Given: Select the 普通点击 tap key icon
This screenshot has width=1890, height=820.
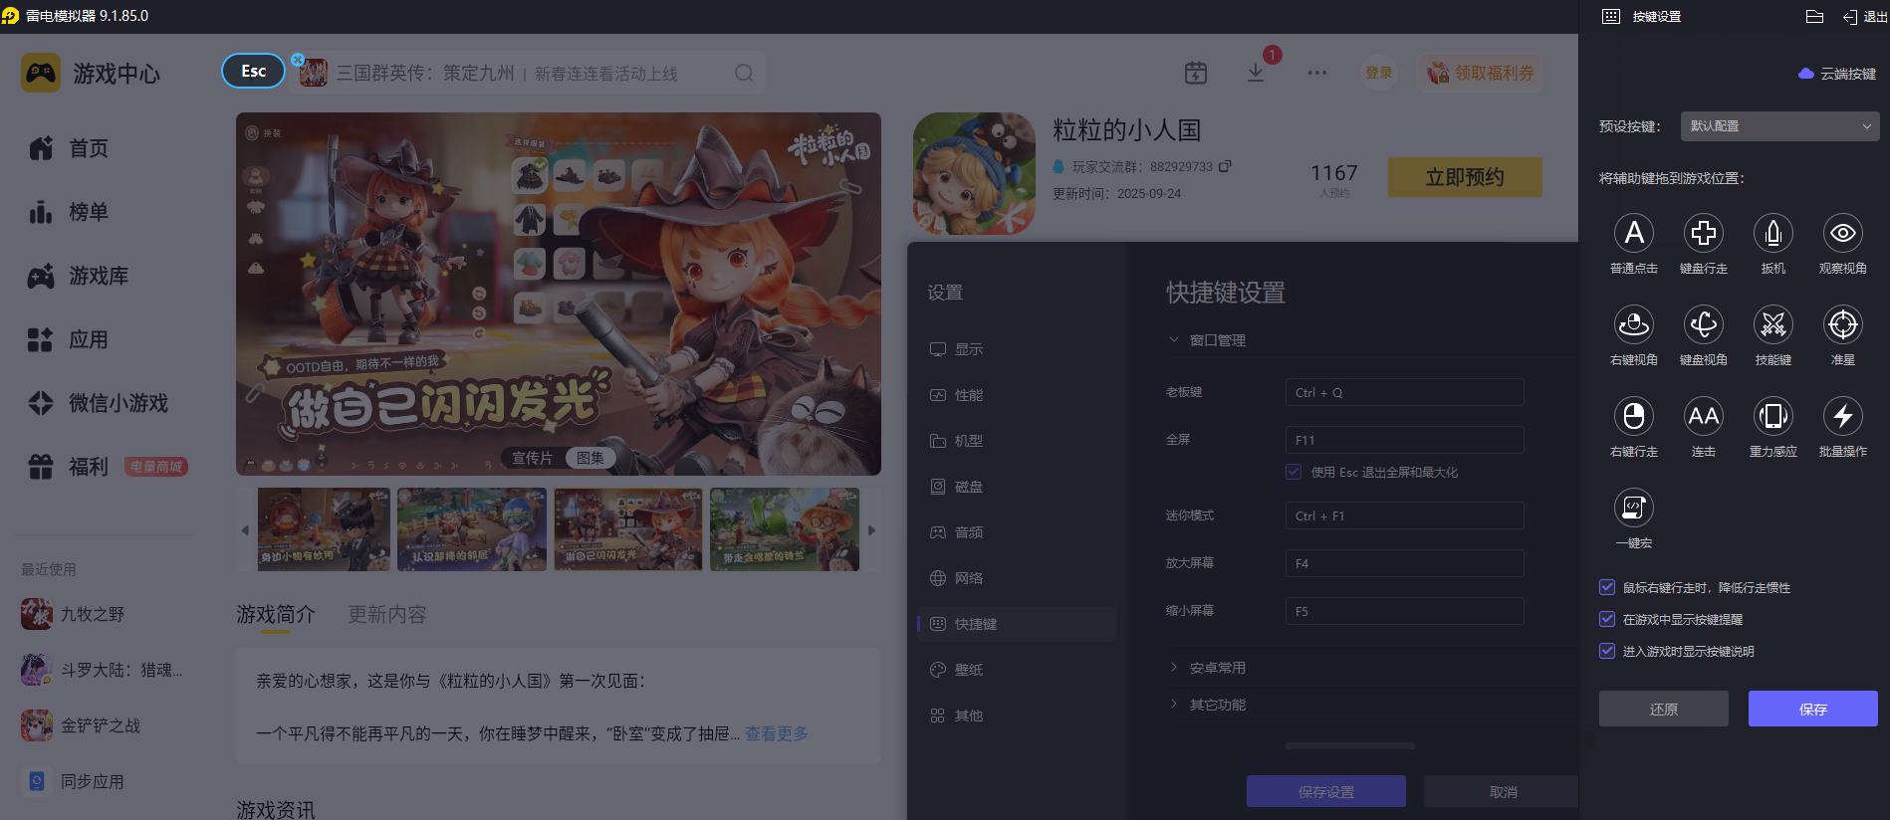Looking at the screenshot, I should pyautogui.click(x=1634, y=233).
